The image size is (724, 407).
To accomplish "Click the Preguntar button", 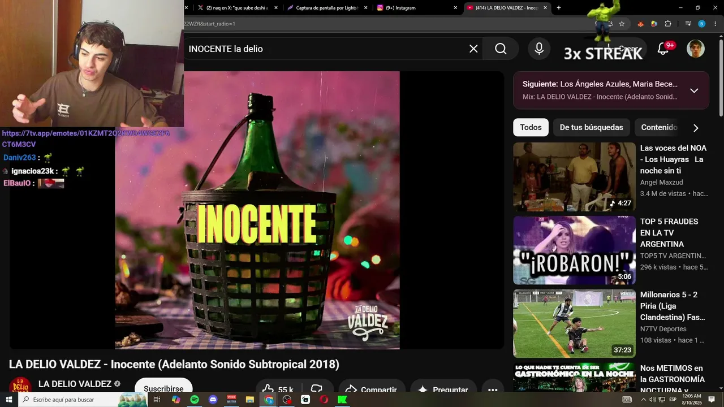I will pos(444,390).
